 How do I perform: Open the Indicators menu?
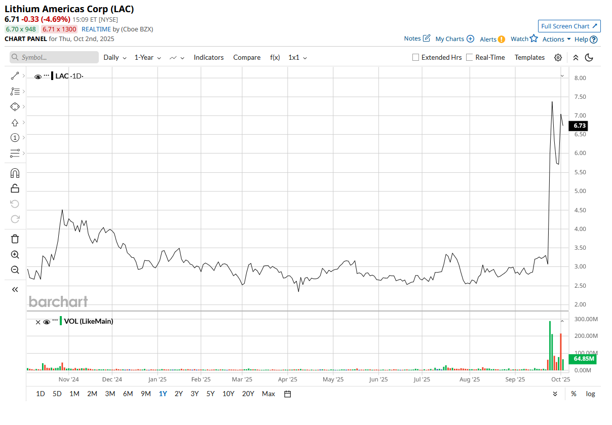(x=209, y=57)
